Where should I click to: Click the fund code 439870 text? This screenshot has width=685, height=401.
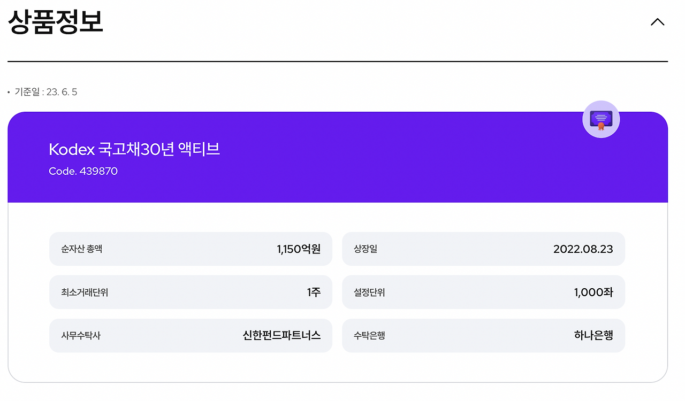83,171
